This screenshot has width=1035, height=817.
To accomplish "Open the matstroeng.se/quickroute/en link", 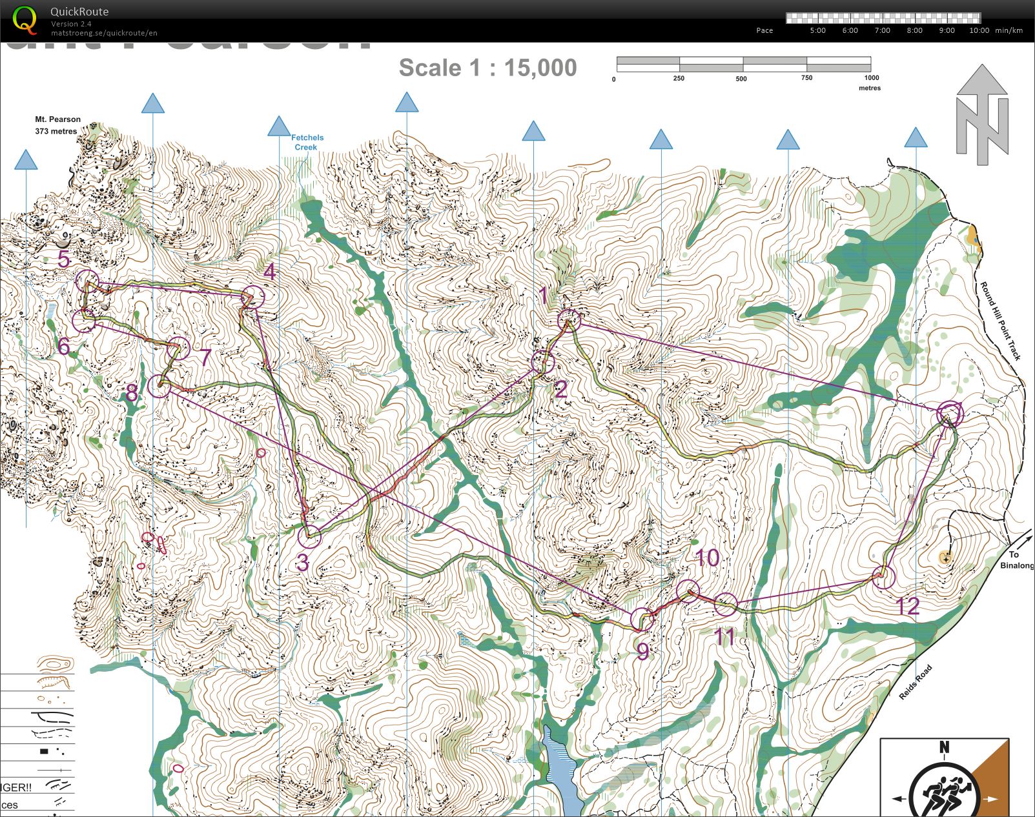I will 104,33.
